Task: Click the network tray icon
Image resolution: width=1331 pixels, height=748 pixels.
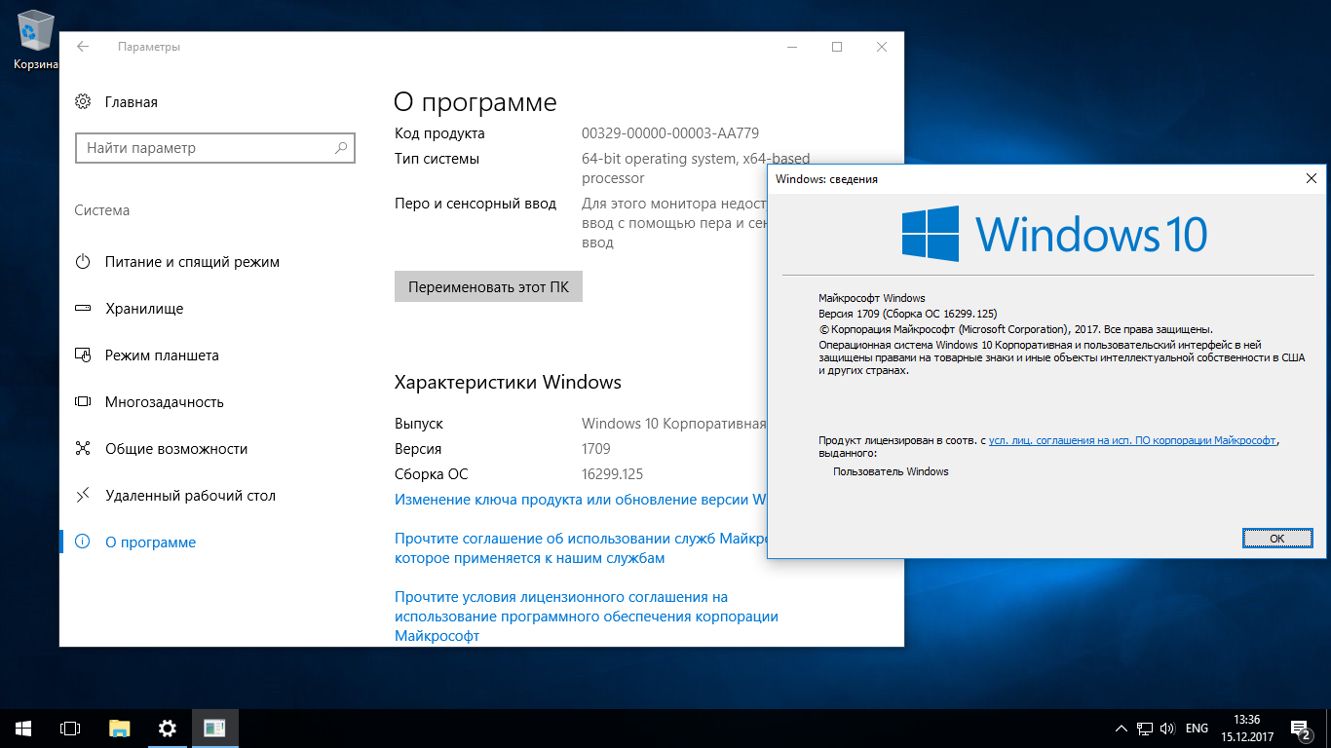Action: (1144, 729)
